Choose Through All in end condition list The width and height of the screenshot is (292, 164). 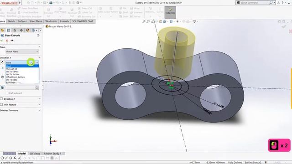point(22,69)
